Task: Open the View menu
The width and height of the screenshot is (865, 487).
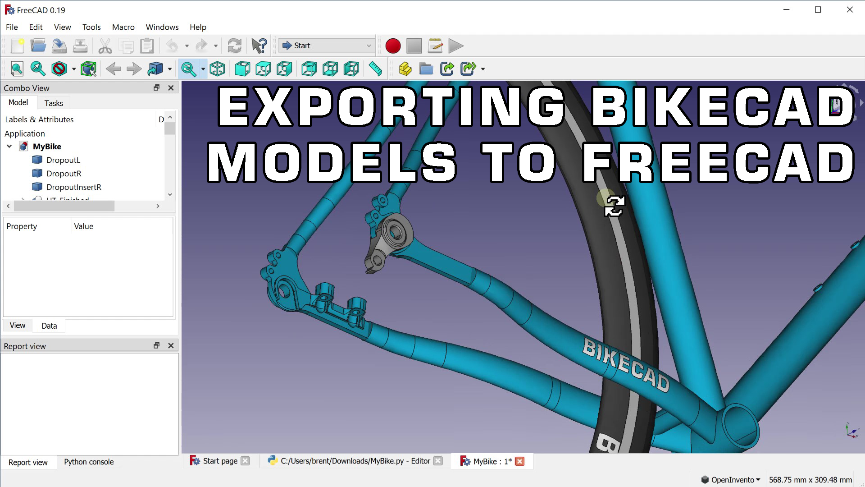Action: click(63, 27)
